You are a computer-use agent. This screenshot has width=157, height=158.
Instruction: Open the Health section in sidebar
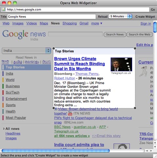pyautogui.click(x=10, y=111)
